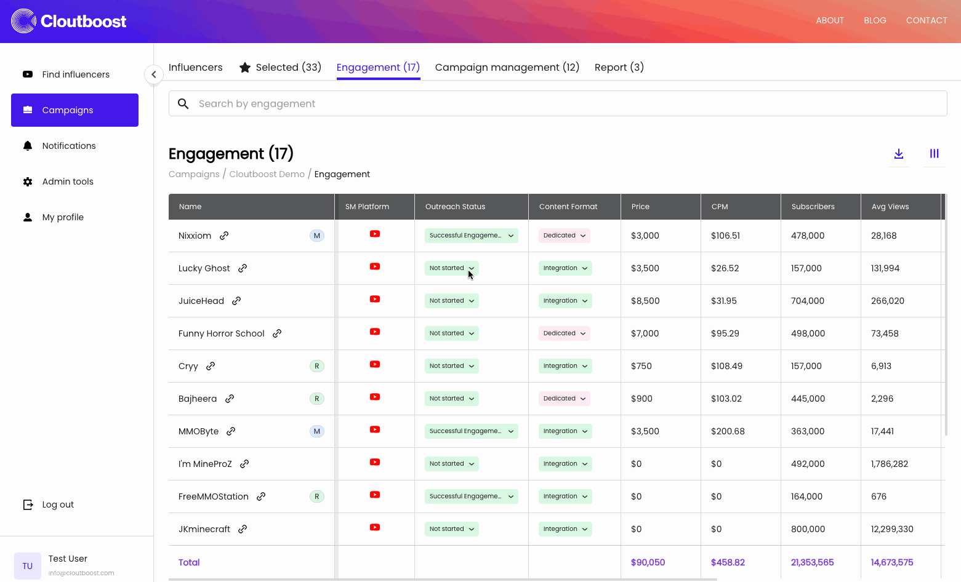Open Funny Horror School's link icon
Viewport: 961px width, 582px height.
[277, 333]
